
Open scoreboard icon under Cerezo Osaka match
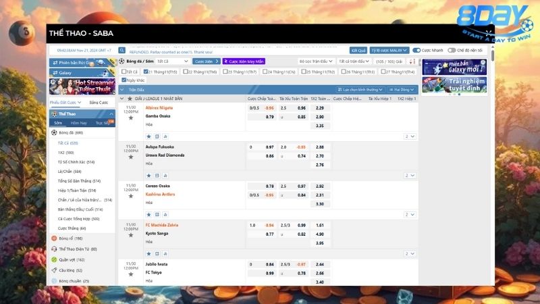157,214
